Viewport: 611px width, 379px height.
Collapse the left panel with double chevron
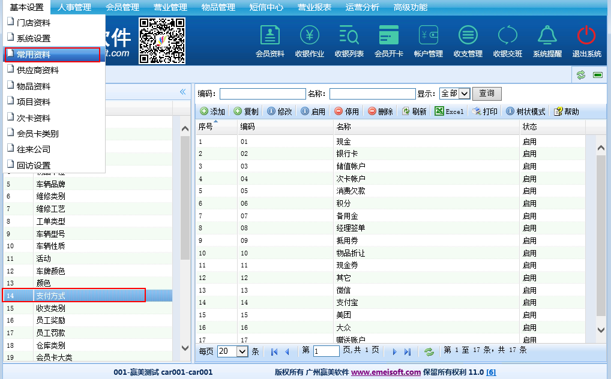[x=183, y=92]
